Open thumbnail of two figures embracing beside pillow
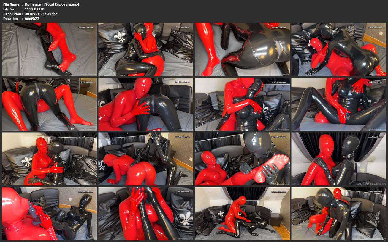Image resolution: width=388 pixels, height=242 pixels. (x=146, y=49)
